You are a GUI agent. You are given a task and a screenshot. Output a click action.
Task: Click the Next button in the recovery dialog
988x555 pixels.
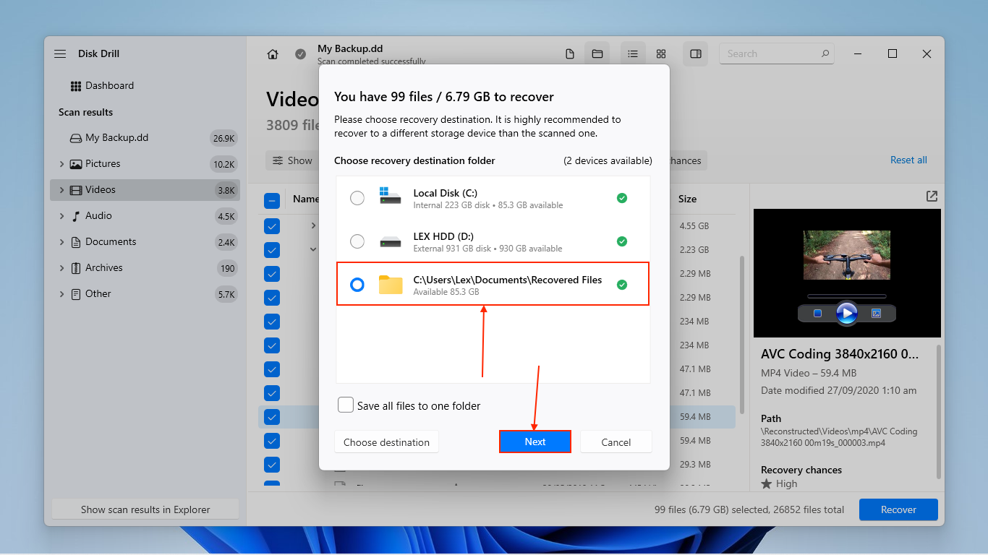pos(535,442)
